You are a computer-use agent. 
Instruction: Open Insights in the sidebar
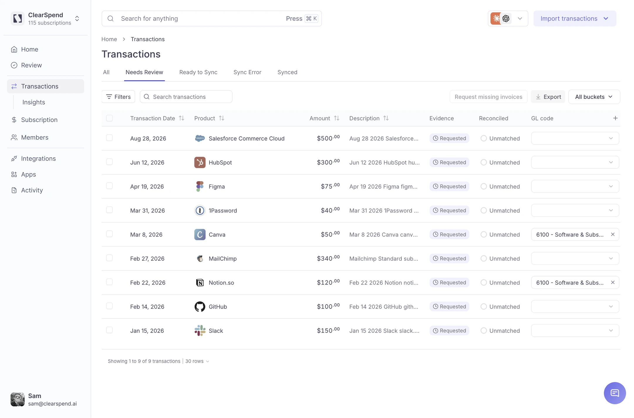point(34,102)
